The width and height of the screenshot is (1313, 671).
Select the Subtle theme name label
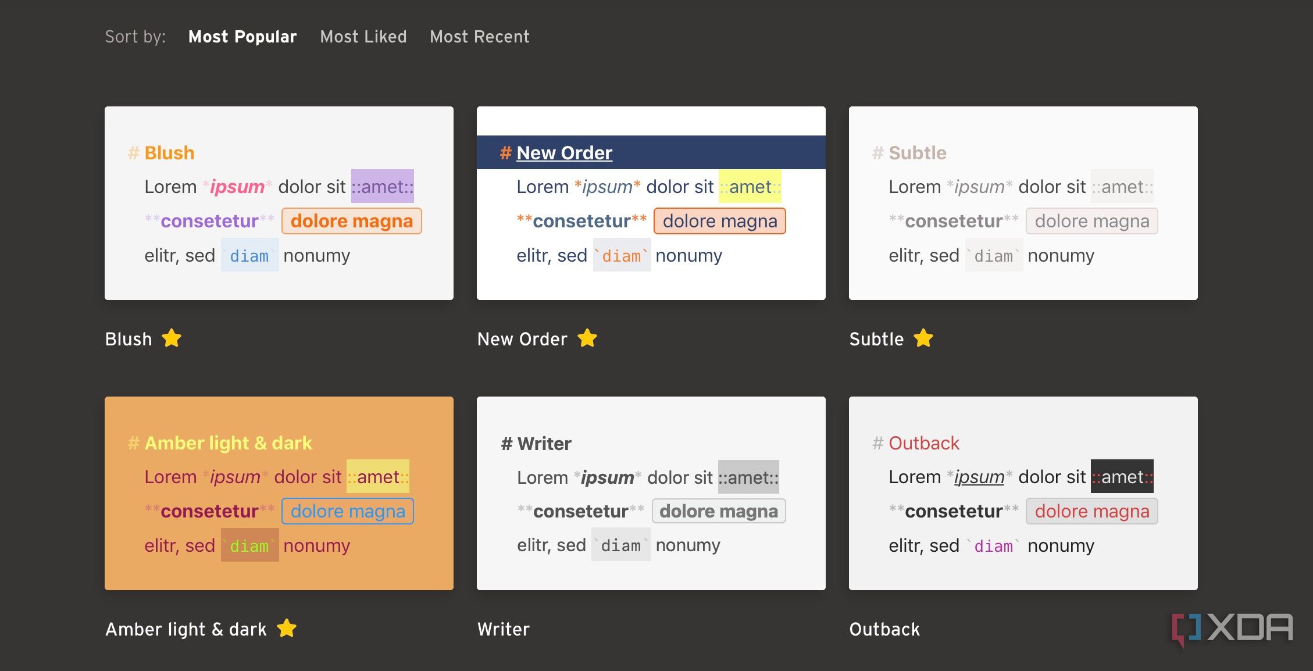click(x=876, y=339)
